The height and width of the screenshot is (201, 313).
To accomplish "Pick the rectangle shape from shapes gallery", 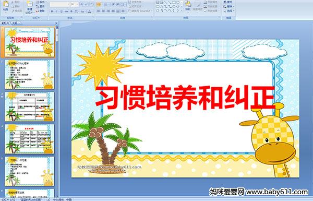I will [174, 3].
